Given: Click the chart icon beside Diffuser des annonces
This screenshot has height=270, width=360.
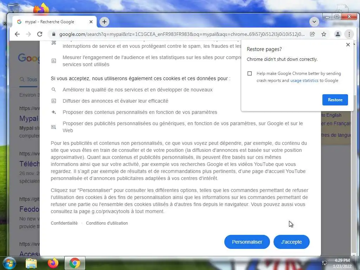Looking at the screenshot, I should (x=53, y=101).
